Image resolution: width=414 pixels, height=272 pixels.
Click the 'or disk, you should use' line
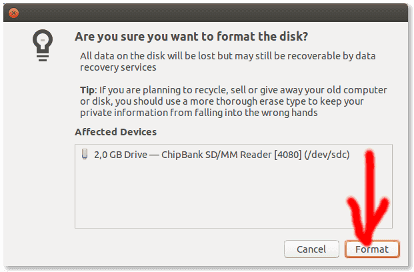tap(222, 101)
